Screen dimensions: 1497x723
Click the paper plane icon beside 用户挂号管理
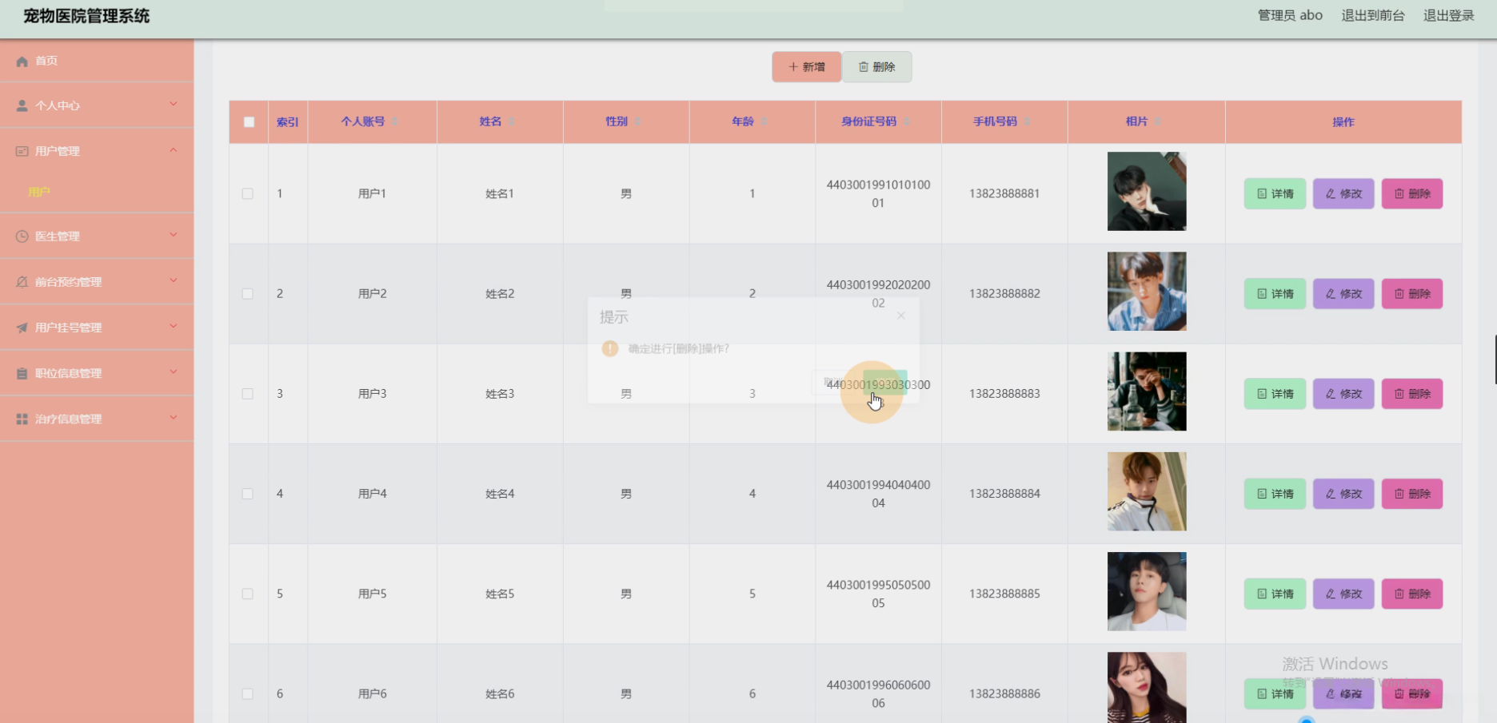click(22, 328)
